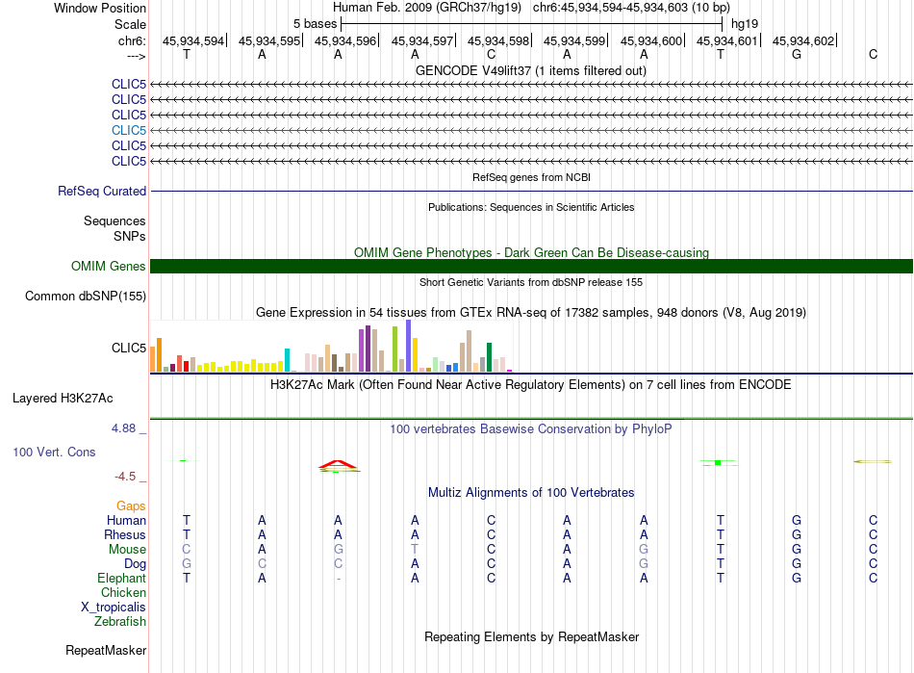Open Repeating Elements by RepeatMasker title
This screenshot has height=673, width=914.
531,636
